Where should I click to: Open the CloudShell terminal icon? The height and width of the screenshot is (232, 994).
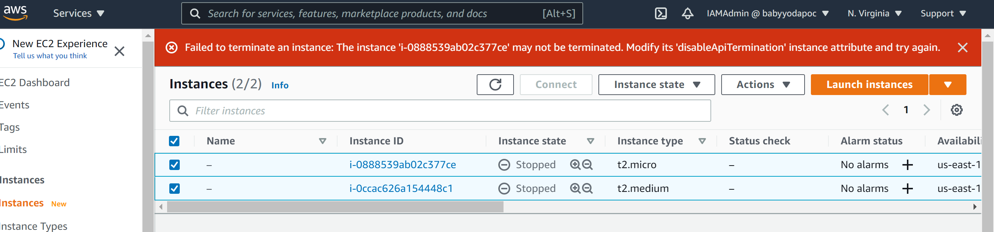(x=661, y=13)
